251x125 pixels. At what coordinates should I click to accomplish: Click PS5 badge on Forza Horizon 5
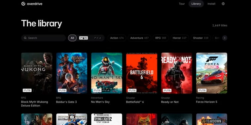click(x=202, y=90)
